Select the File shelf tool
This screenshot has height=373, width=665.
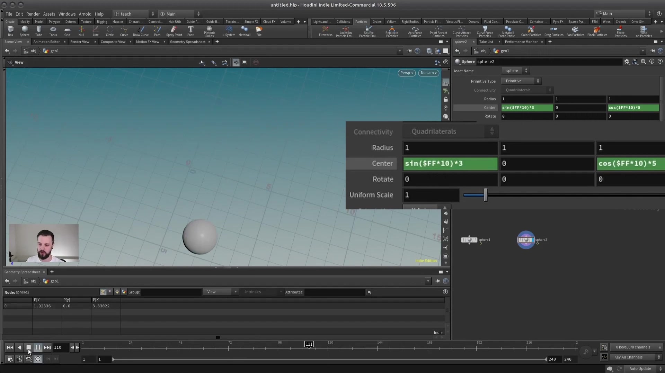click(x=259, y=31)
